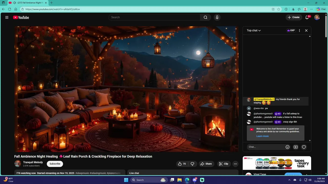
Task: Share the video
Action: pos(206,164)
